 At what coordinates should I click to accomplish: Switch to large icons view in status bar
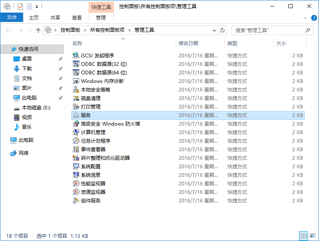tap(313, 236)
